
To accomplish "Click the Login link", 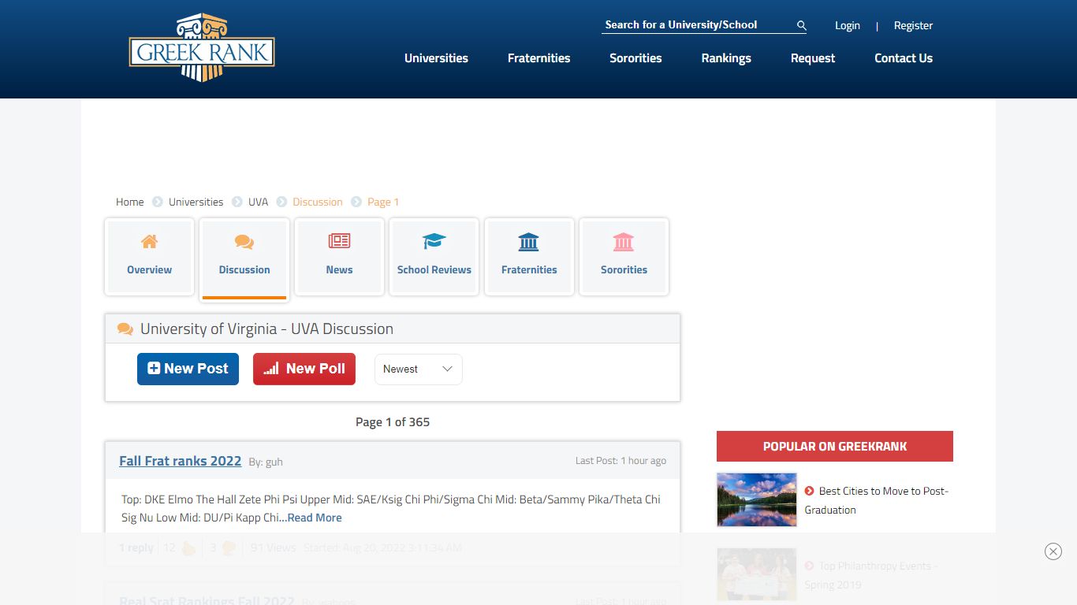I will [x=848, y=25].
